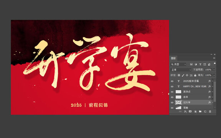
Task: Hide the 装饰点 layer
Action: pos(172,92)
